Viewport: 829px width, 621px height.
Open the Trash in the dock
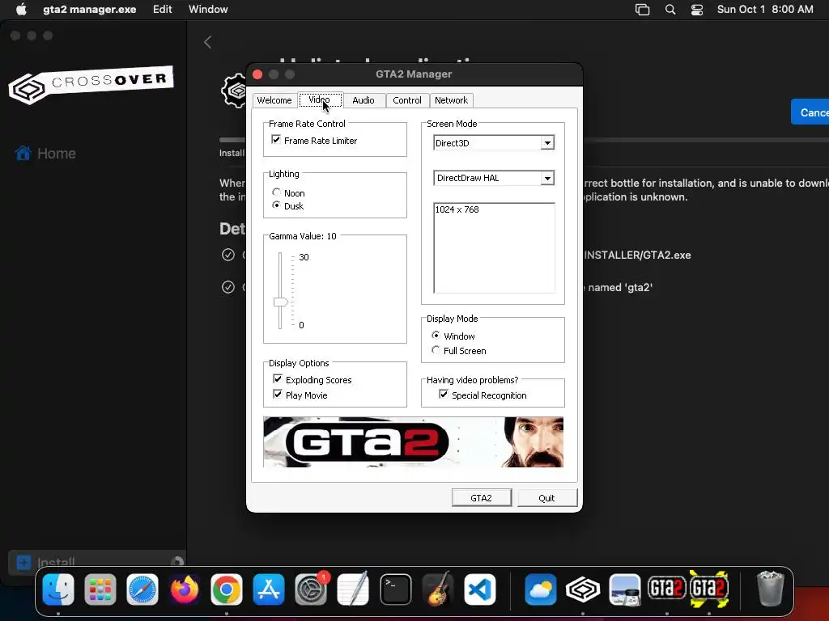coord(770,589)
